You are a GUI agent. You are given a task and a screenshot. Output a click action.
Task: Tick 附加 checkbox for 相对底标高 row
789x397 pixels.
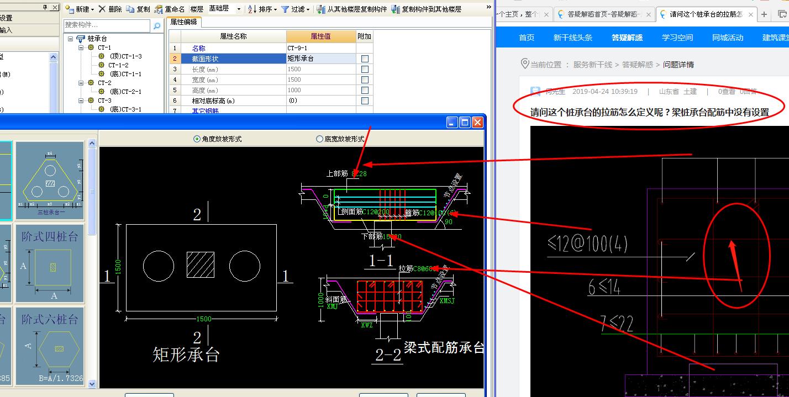(x=365, y=100)
